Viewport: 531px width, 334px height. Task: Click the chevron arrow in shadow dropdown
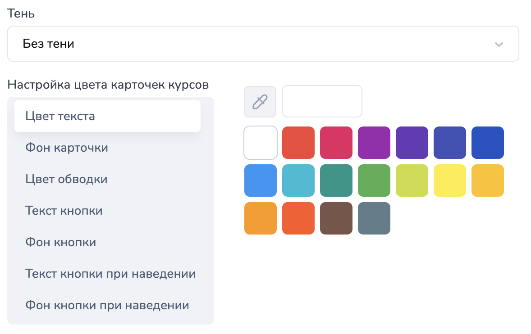tap(499, 44)
